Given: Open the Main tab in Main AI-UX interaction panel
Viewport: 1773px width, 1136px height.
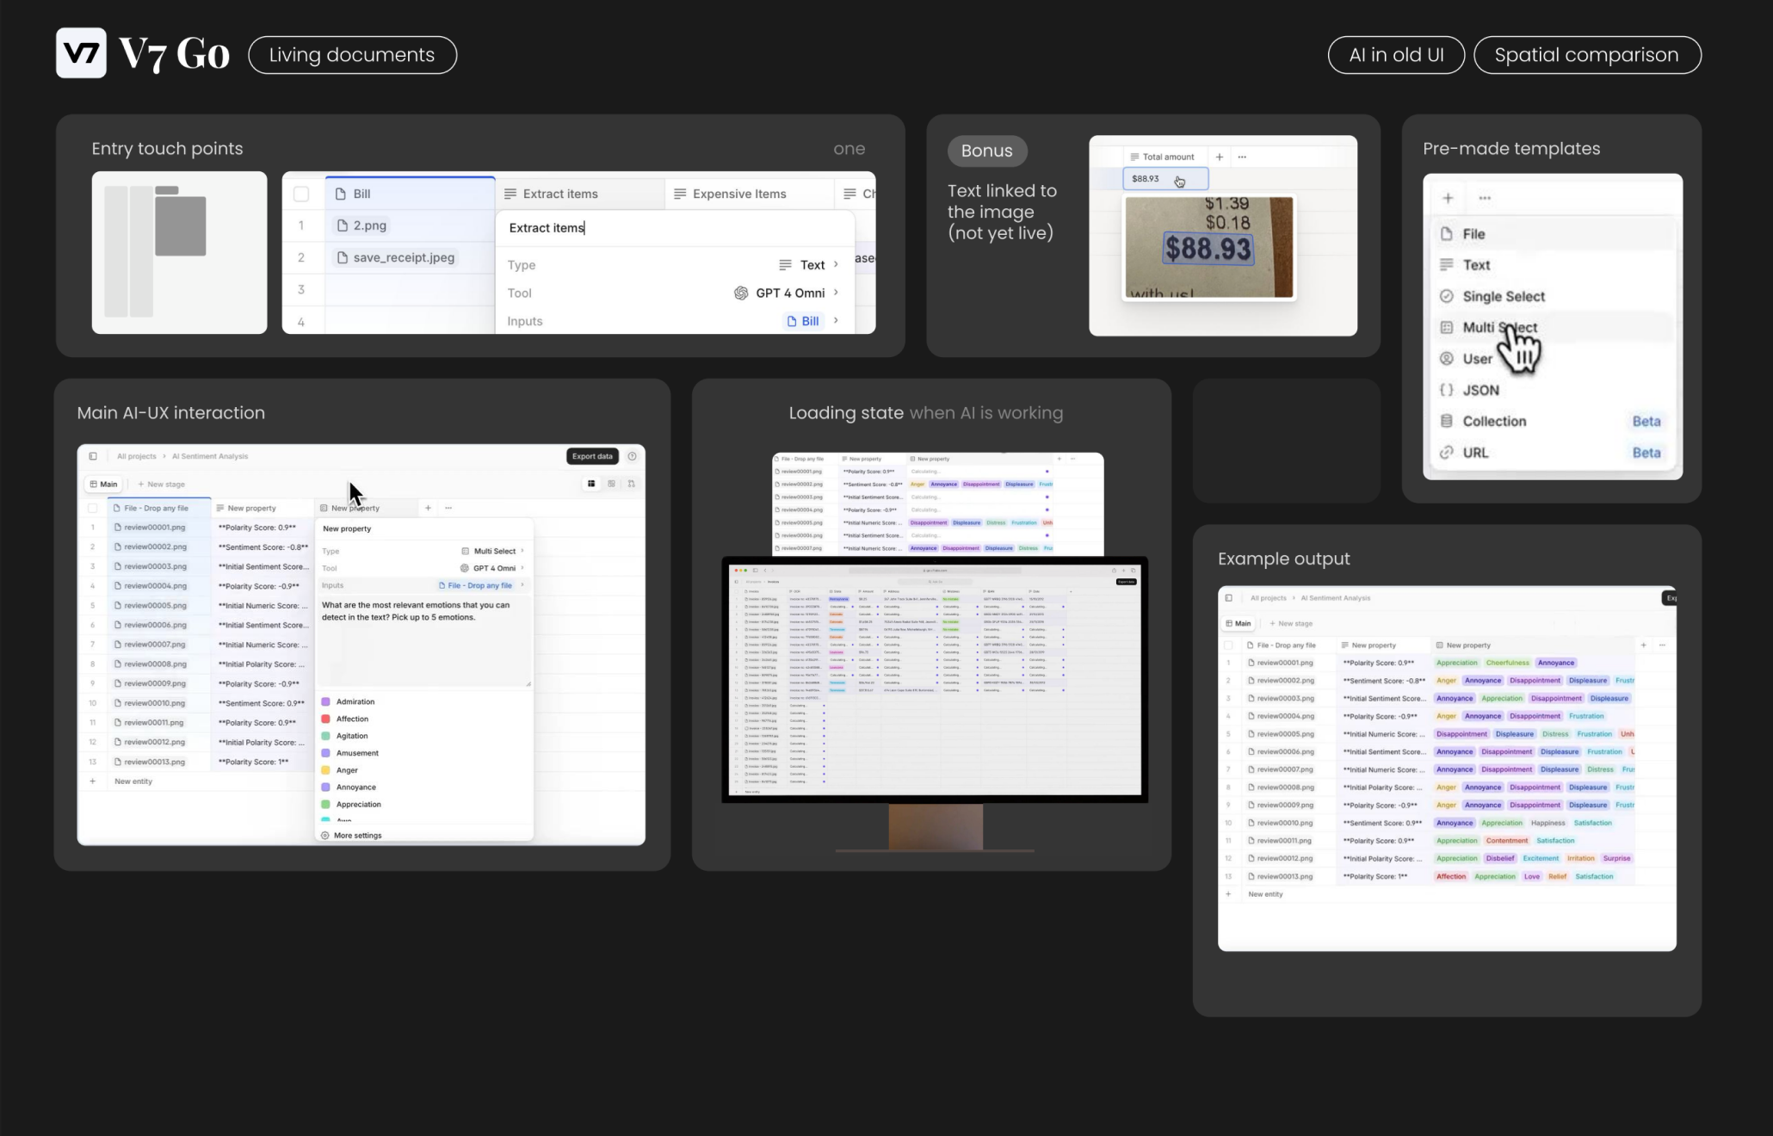Looking at the screenshot, I should pos(103,484).
